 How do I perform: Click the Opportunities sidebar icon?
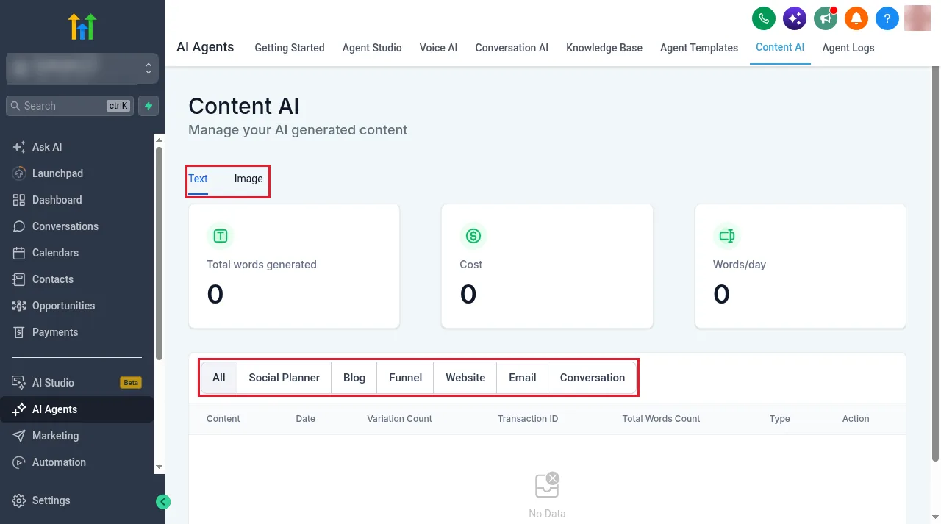click(19, 306)
